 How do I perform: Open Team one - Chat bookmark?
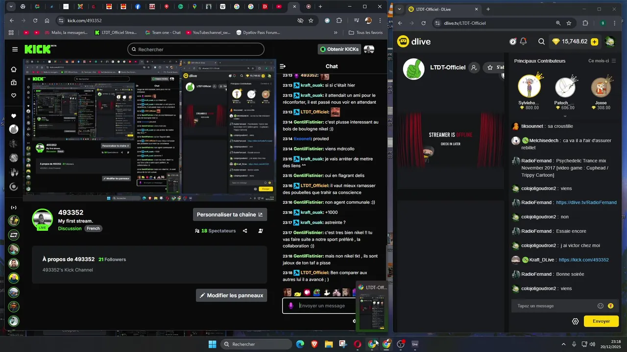[x=163, y=32]
